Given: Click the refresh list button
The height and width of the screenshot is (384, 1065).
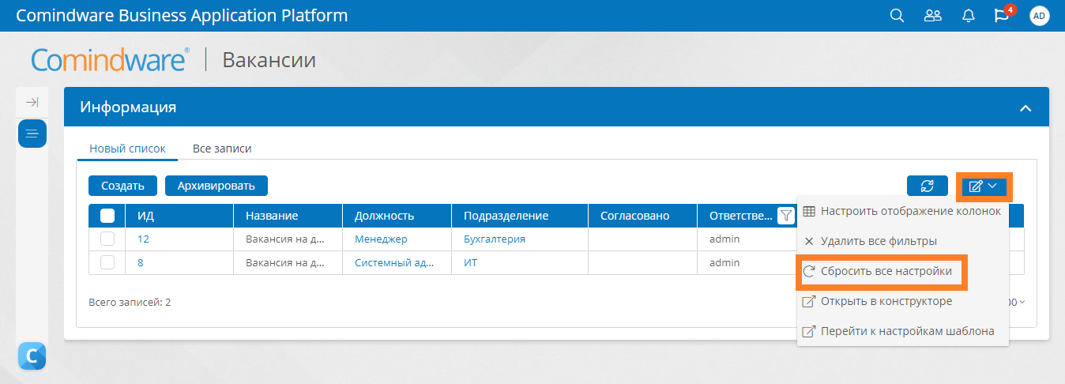Looking at the screenshot, I should tap(927, 186).
